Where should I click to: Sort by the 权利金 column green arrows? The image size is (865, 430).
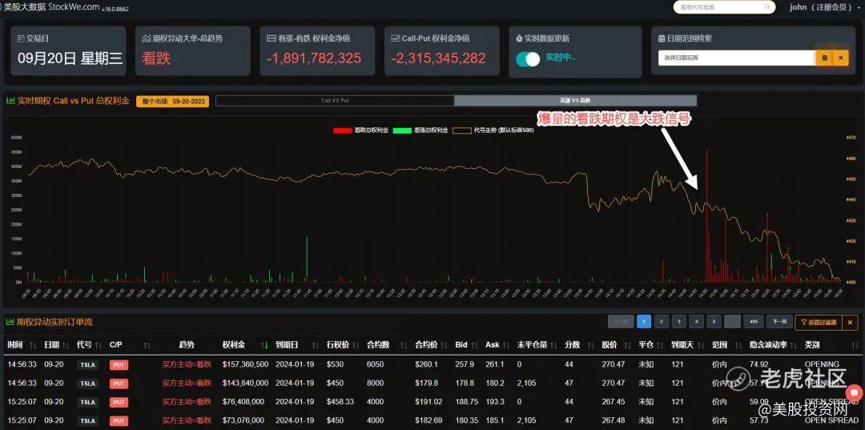(x=265, y=345)
